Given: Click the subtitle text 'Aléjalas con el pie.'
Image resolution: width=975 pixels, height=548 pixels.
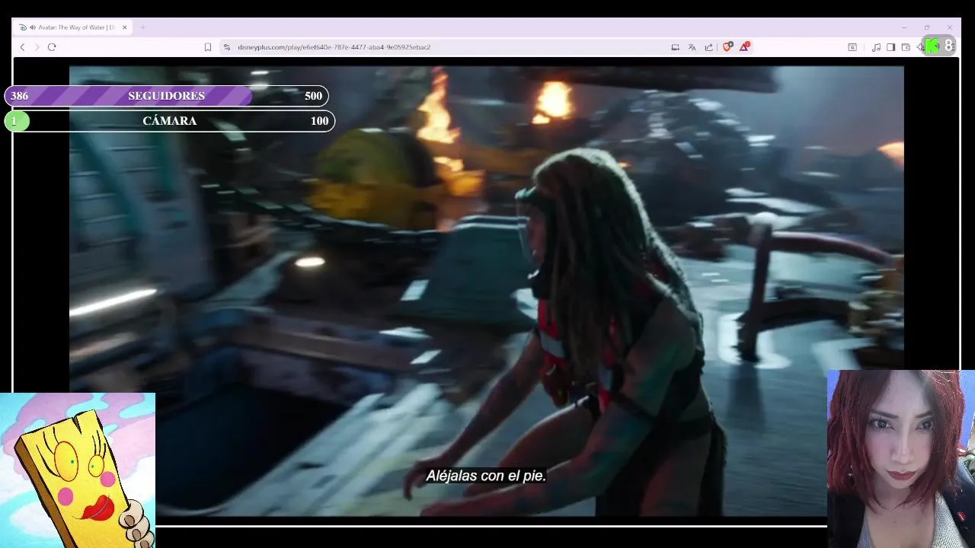Looking at the screenshot, I should [x=486, y=476].
